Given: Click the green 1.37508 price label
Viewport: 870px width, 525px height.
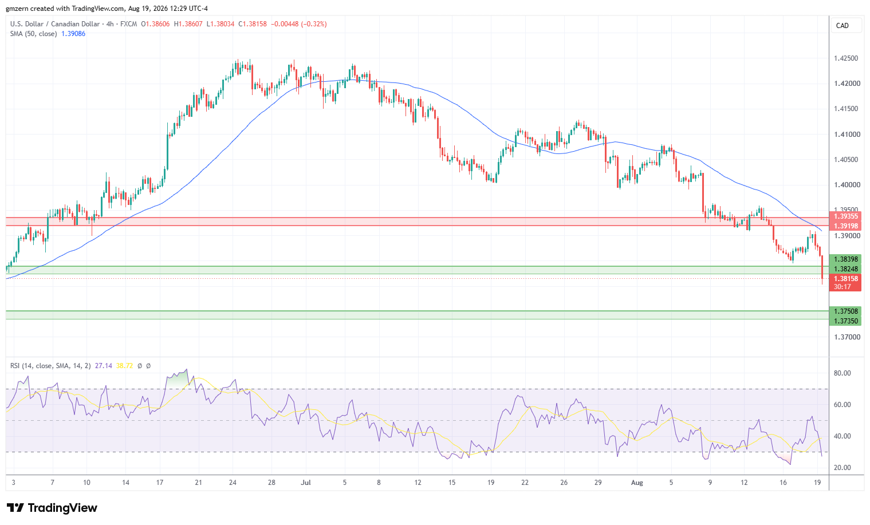Looking at the screenshot, I should (x=845, y=311).
